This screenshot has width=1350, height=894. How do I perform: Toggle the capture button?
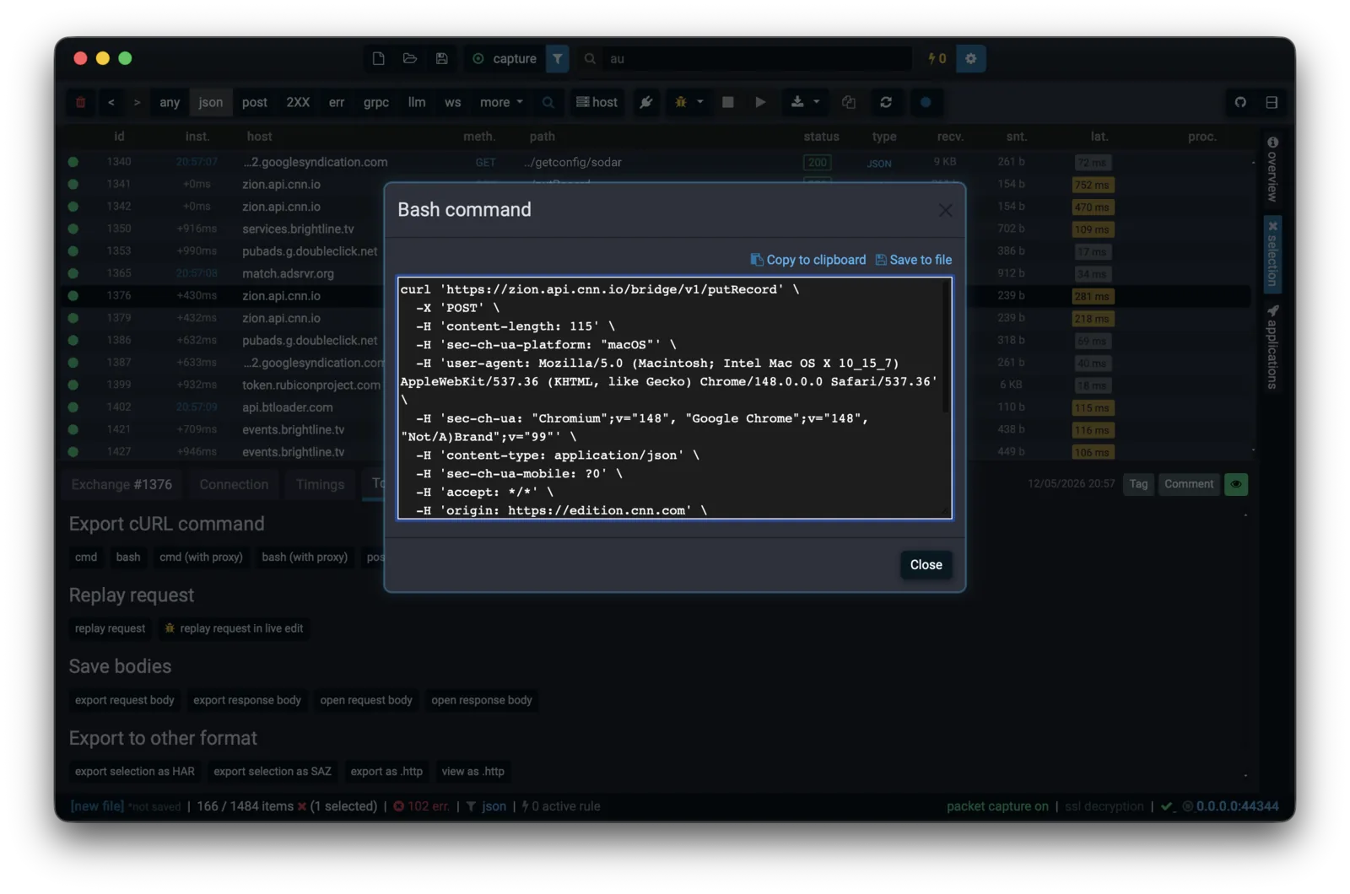point(505,58)
